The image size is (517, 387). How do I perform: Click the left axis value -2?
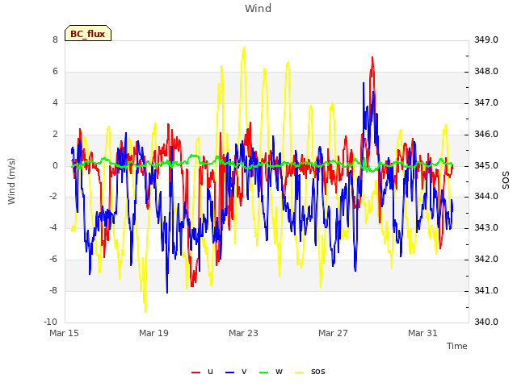[53, 197]
